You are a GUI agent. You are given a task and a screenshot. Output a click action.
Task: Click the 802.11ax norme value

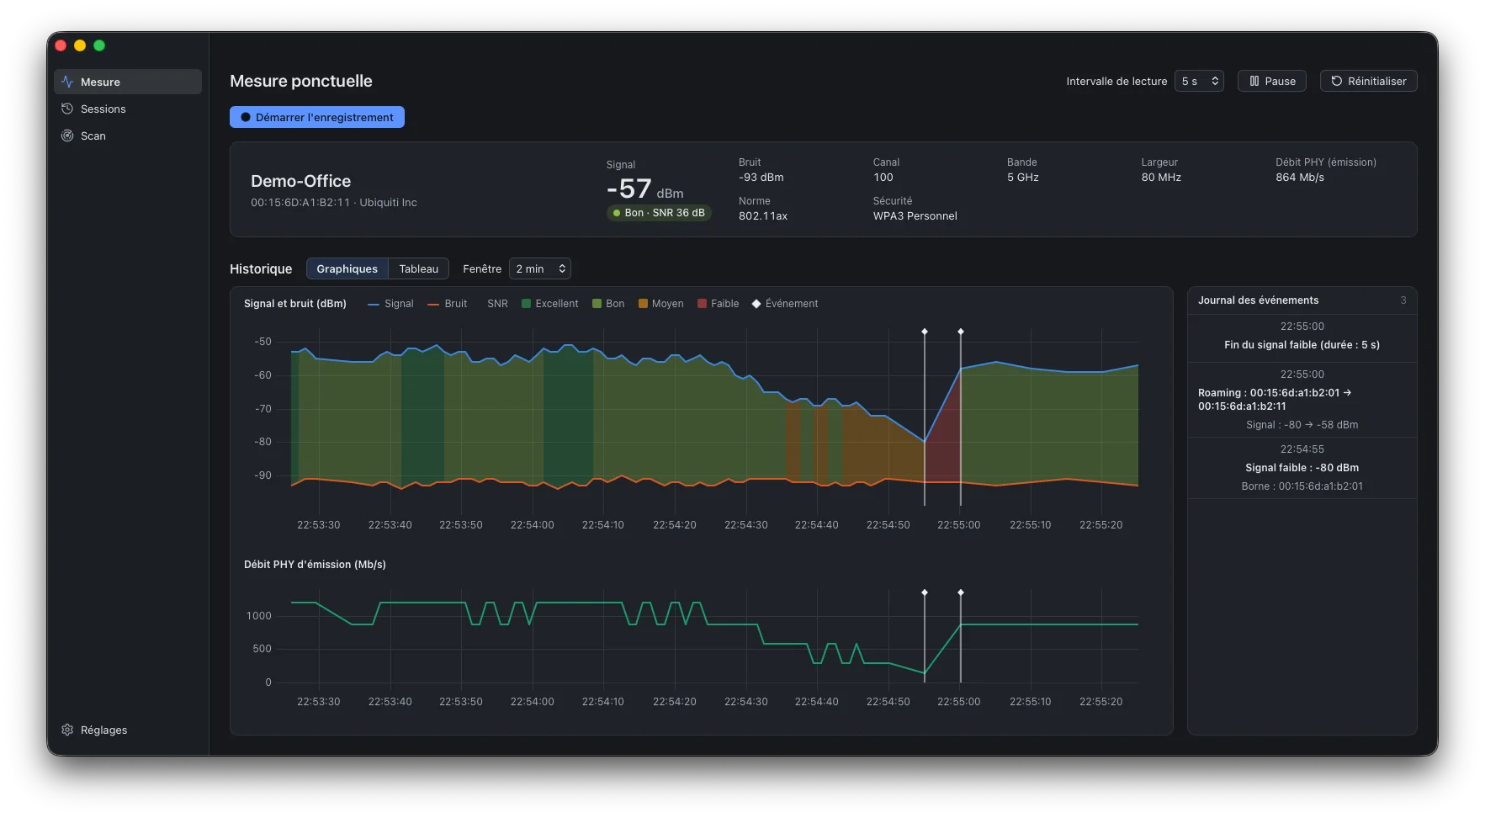pos(763,216)
